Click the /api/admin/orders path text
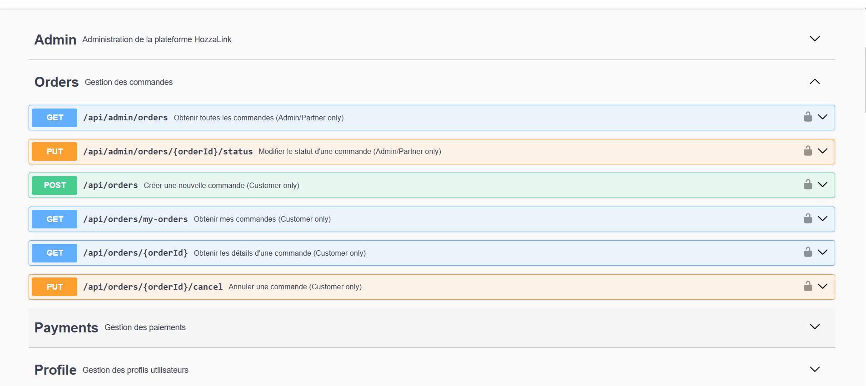The height and width of the screenshot is (386, 866). point(125,118)
